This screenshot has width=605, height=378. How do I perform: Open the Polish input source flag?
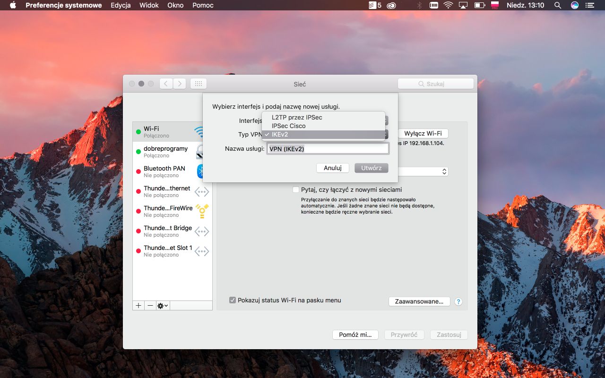(x=495, y=5)
